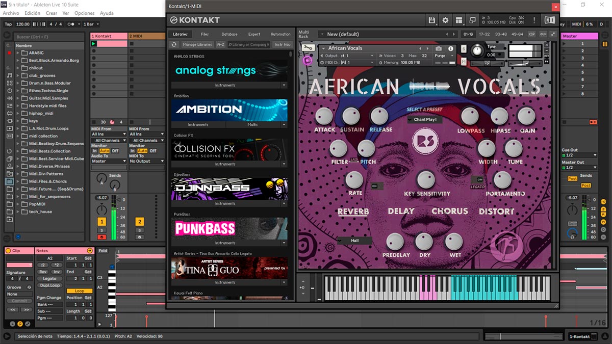Click the Kontakt Tune knob
This screenshot has height=344, width=612.
[x=477, y=50]
